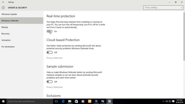Open Task View from the taskbar

point(56,101)
